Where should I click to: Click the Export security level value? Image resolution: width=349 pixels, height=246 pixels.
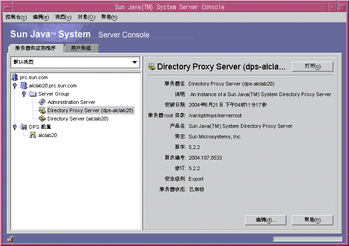[x=196, y=179]
